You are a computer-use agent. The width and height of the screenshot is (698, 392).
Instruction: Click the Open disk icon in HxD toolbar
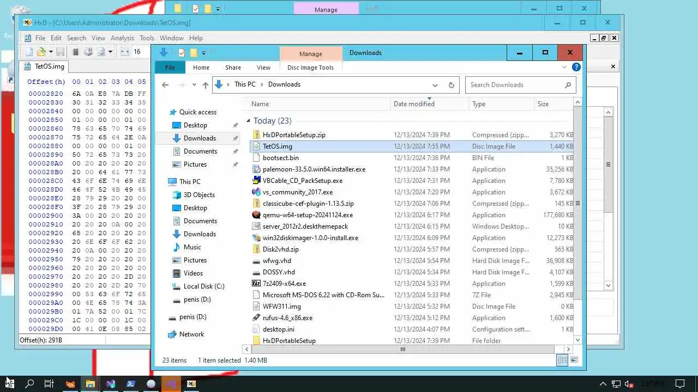click(x=88, y=52)
